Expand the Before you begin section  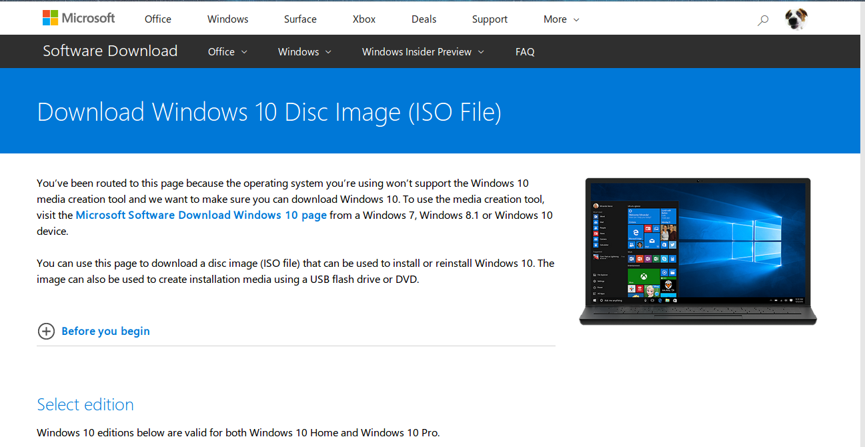pos(105,331)
